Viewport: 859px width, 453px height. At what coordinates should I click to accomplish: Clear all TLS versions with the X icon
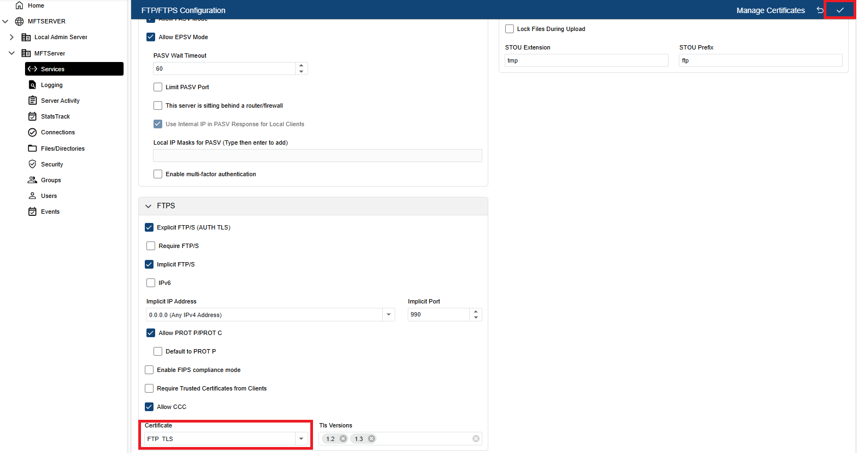[476, 439]
